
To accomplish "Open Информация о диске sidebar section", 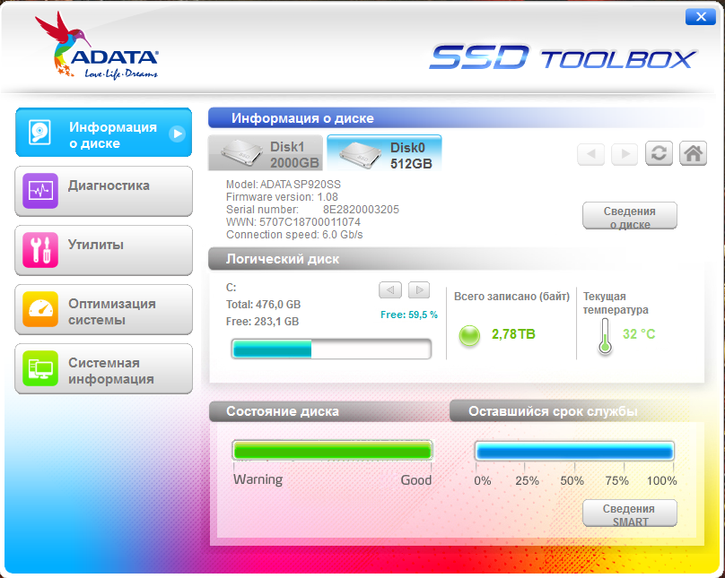I will pos(103,132).
